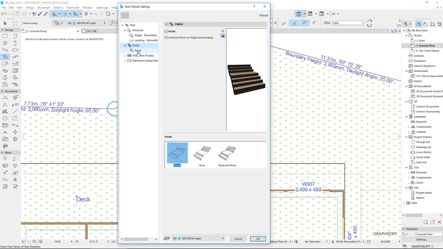443x249 pixels.
Task: Click the Settings... button in Properties
Action: coord(422,239)
